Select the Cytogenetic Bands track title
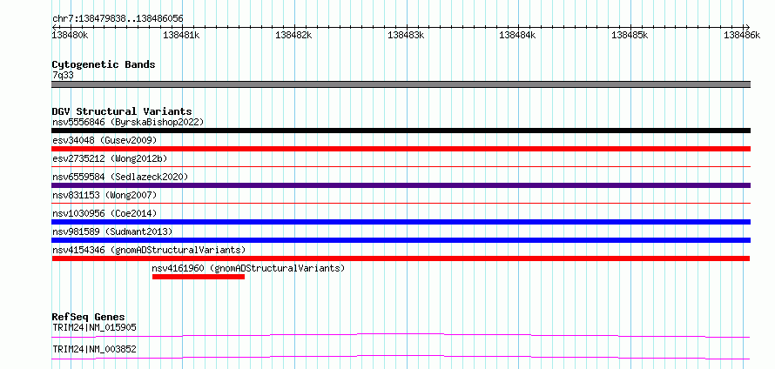This screenshot has height=369, width=775. click(x=104, y=64)
